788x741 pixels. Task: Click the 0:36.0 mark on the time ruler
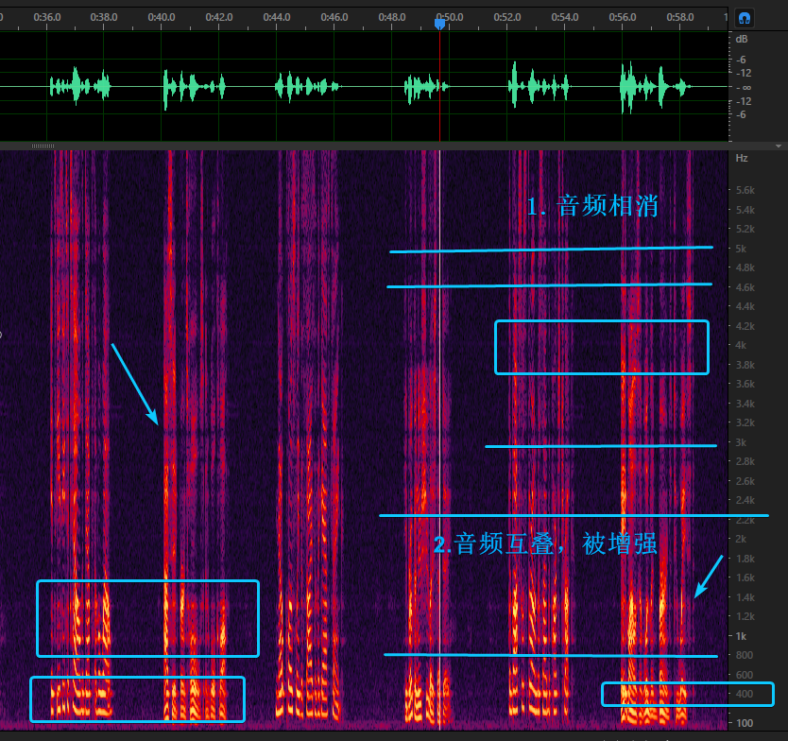pyautogui.click(x=46, y=17)
